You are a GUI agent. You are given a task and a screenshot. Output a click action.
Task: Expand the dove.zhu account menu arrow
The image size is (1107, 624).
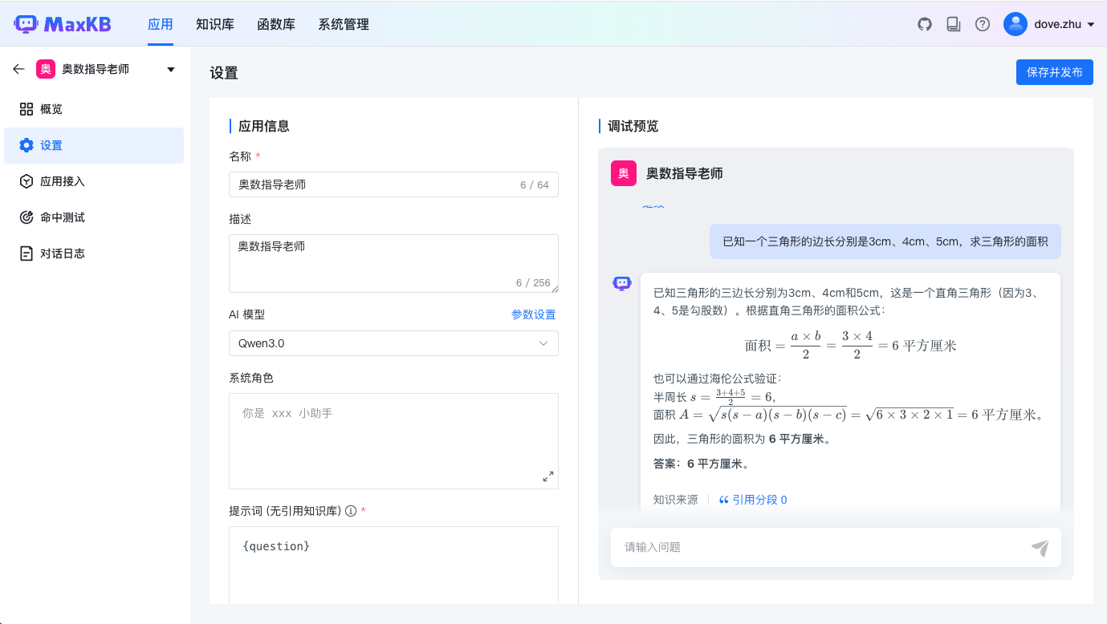coord(1091,25)
